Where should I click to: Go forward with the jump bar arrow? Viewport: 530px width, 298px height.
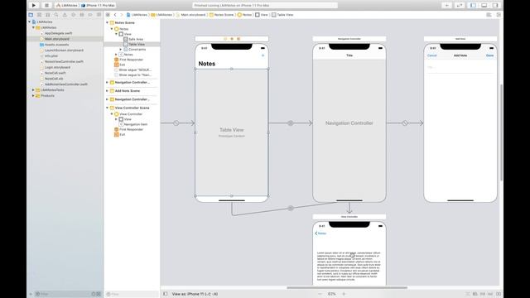[x=122, y=15]
